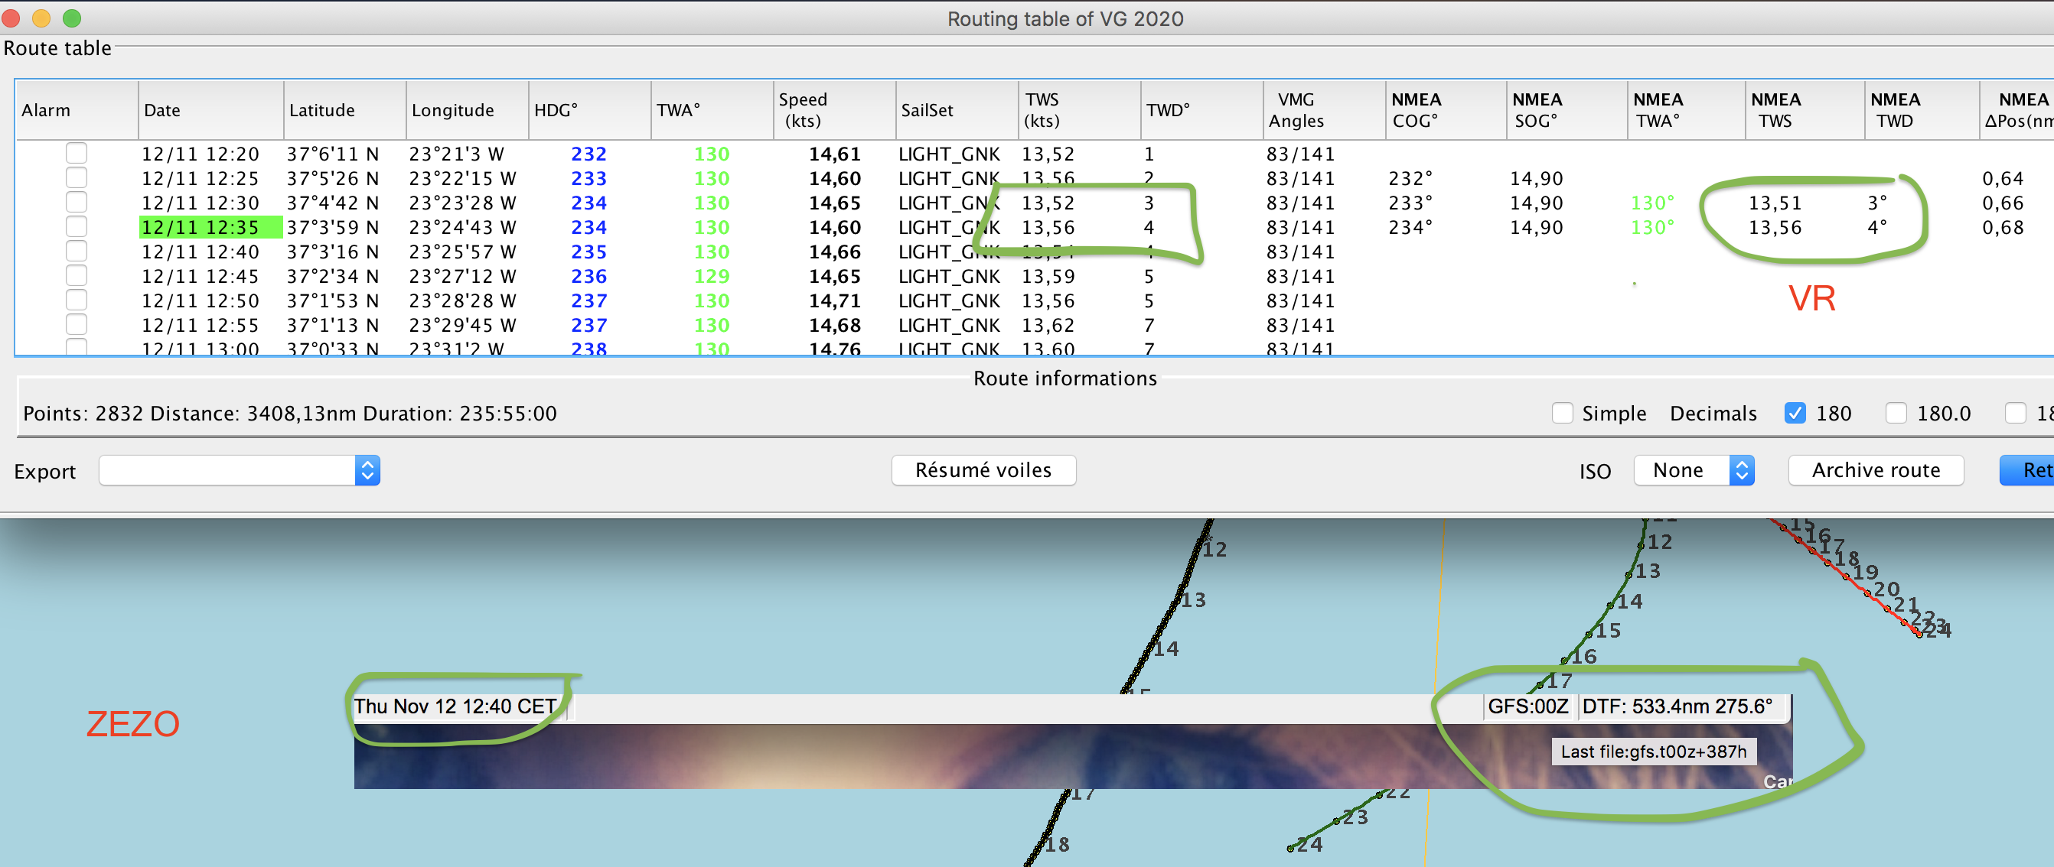Select the highlighted 12/11 12:35 date cell
2054x867 pixels.
click(x=210, y=227)
